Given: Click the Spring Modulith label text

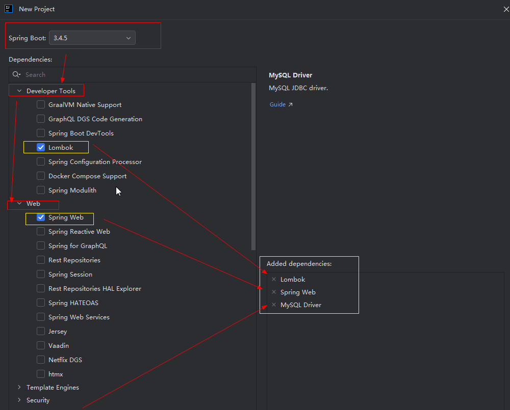Looking at the screenshot, I should coord(72,190).
